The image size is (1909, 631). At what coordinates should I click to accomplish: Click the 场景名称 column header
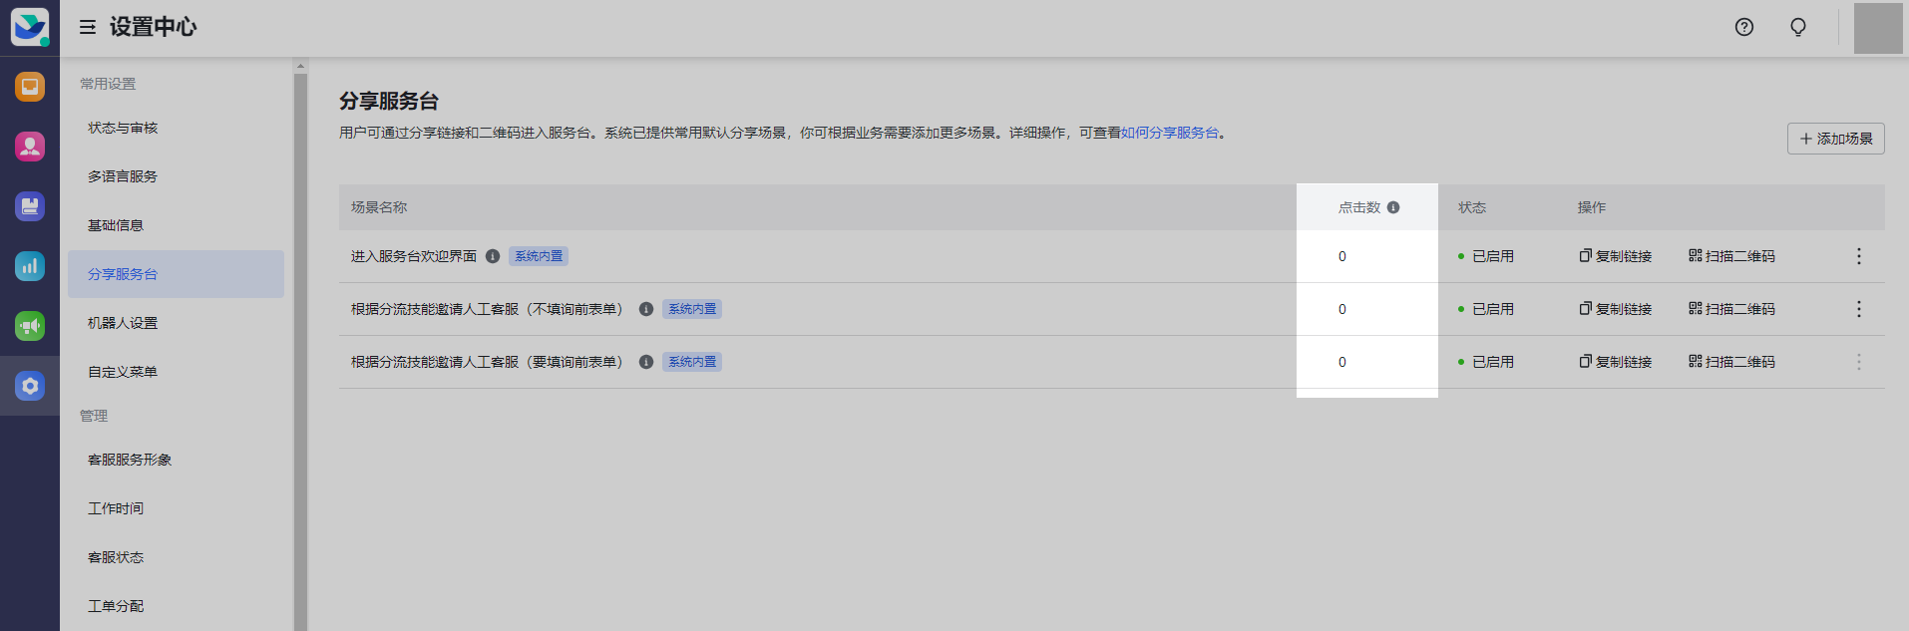click(x=379, y=207)
